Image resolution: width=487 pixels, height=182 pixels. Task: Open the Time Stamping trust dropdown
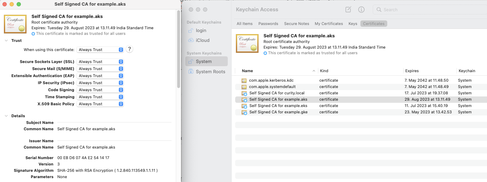point(100,97)
